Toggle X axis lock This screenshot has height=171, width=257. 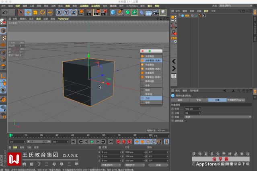point(59,12)
